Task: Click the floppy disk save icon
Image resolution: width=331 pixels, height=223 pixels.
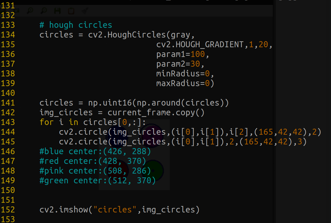Action: click(57, 11)
